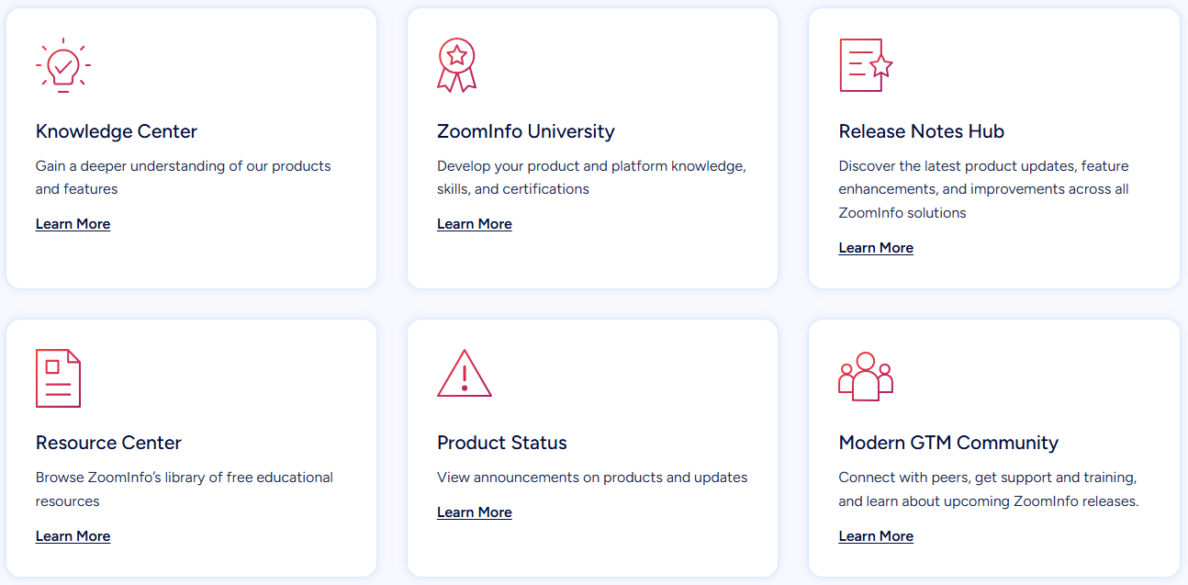Click the Product Status heading
This screenshot has height=585, width=1188.
tap(502, 443)
